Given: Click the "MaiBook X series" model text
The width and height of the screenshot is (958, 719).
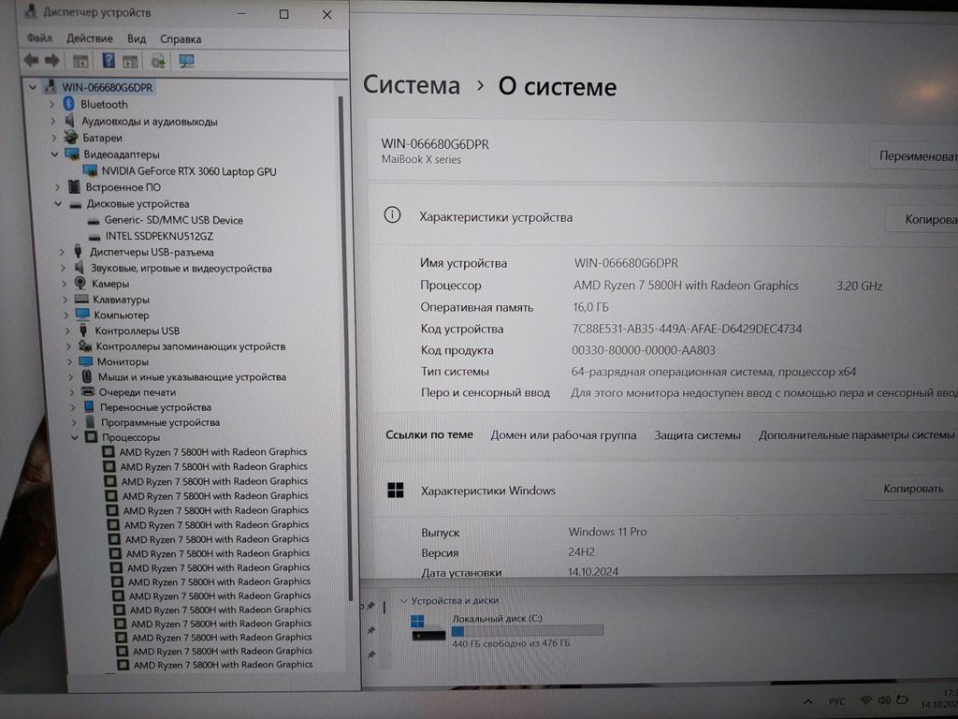Looking at the screenshot, I should point(421,159).
